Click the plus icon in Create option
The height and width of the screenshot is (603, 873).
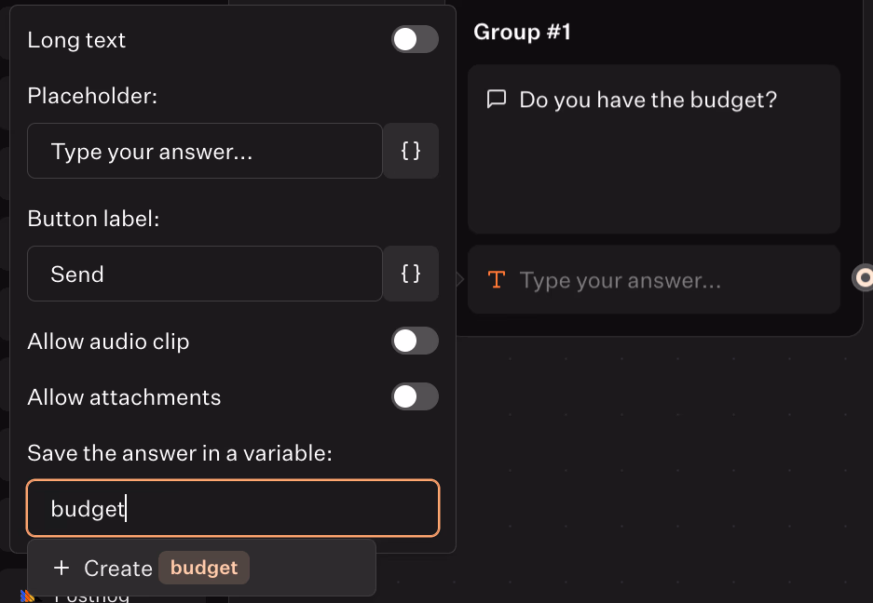click(x=61, y=569)
